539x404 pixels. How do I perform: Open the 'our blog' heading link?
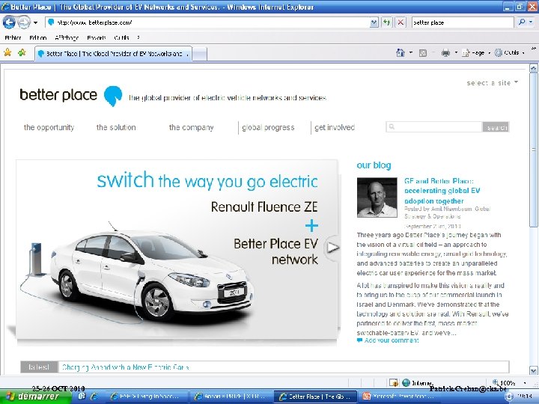(x=374, y=165)
